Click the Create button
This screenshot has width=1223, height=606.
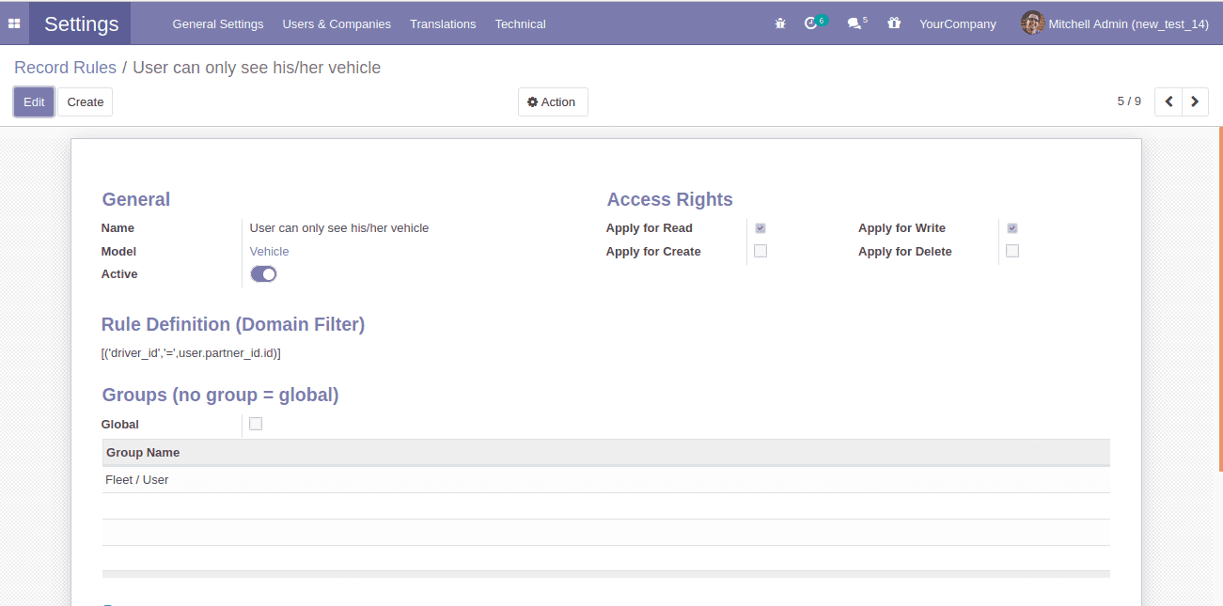(x=86, y=101)
